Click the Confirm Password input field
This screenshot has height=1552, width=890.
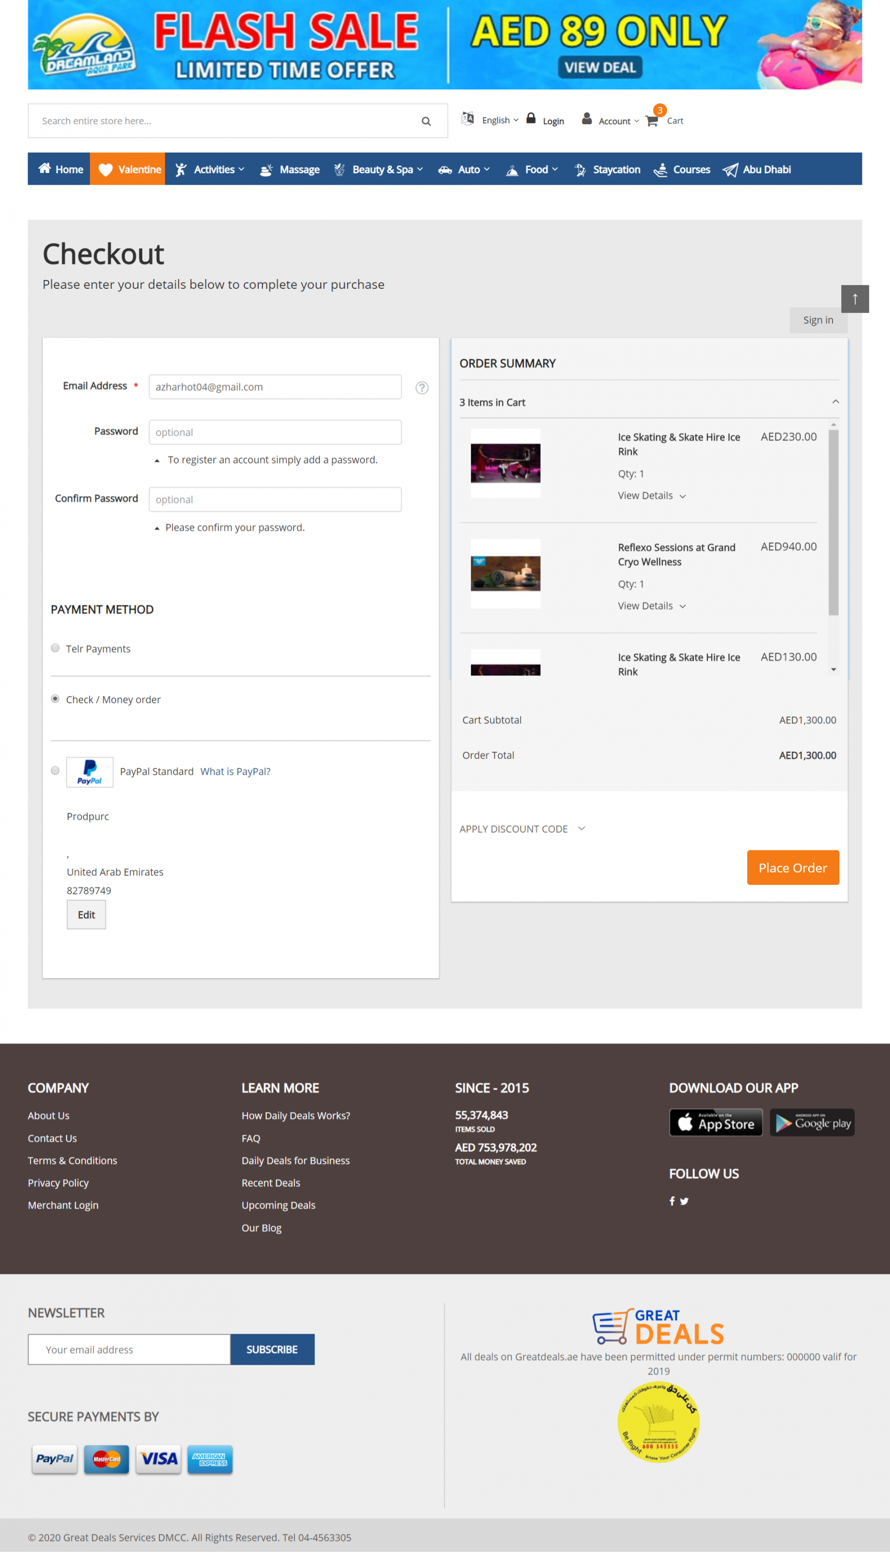click(x=275, y=499)
